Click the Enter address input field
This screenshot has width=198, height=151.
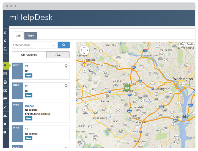(x=32, y=45)
